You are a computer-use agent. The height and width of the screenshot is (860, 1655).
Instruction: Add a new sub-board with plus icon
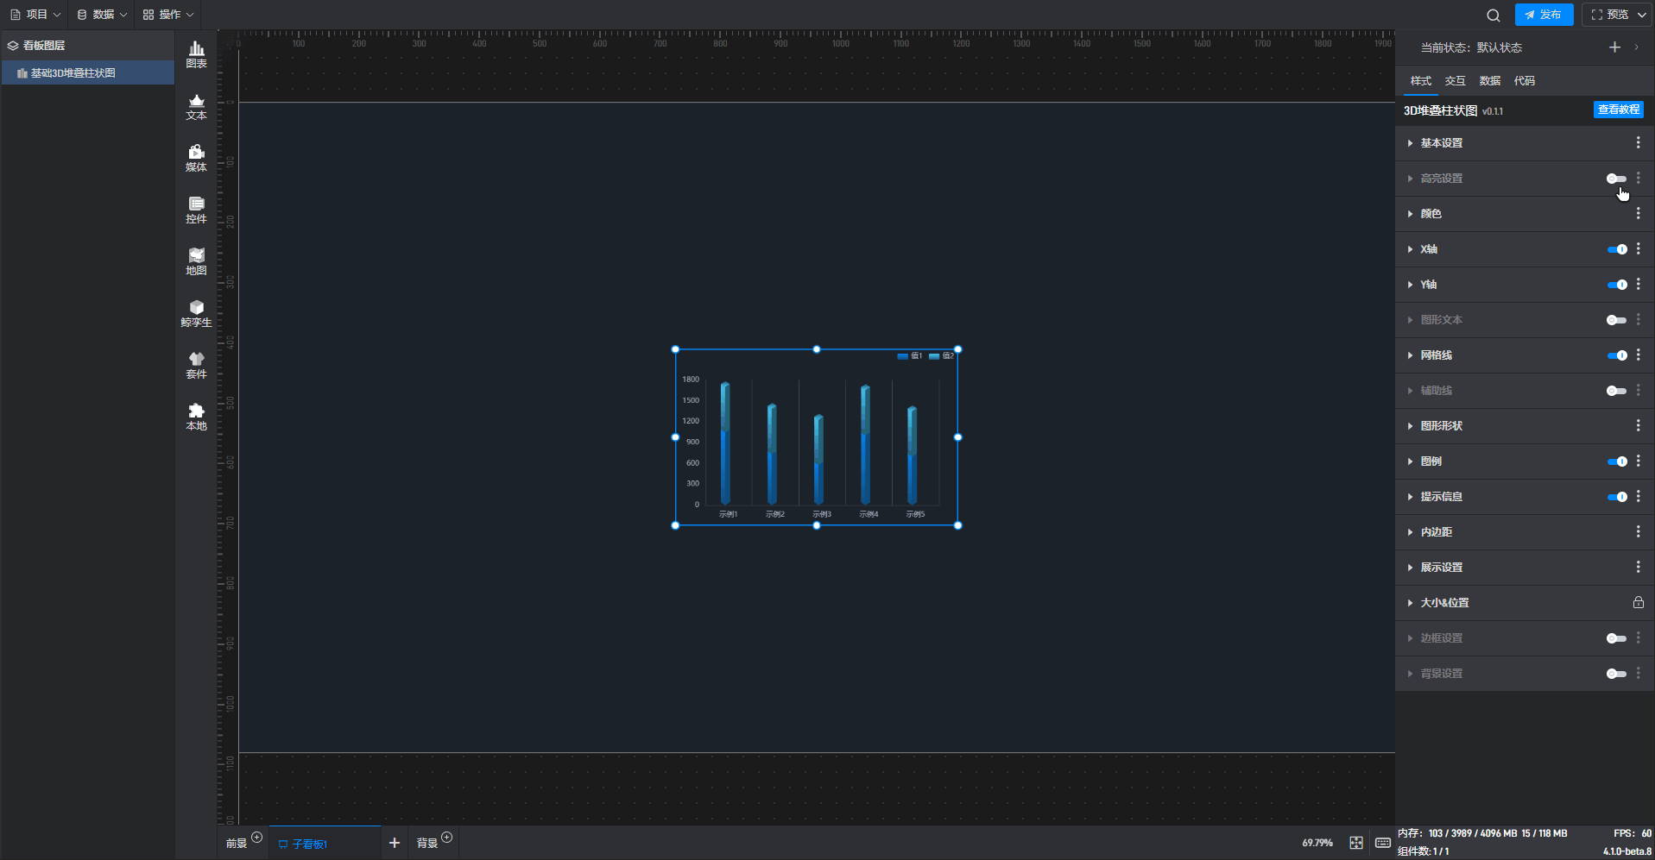click(x=395, y=843)
